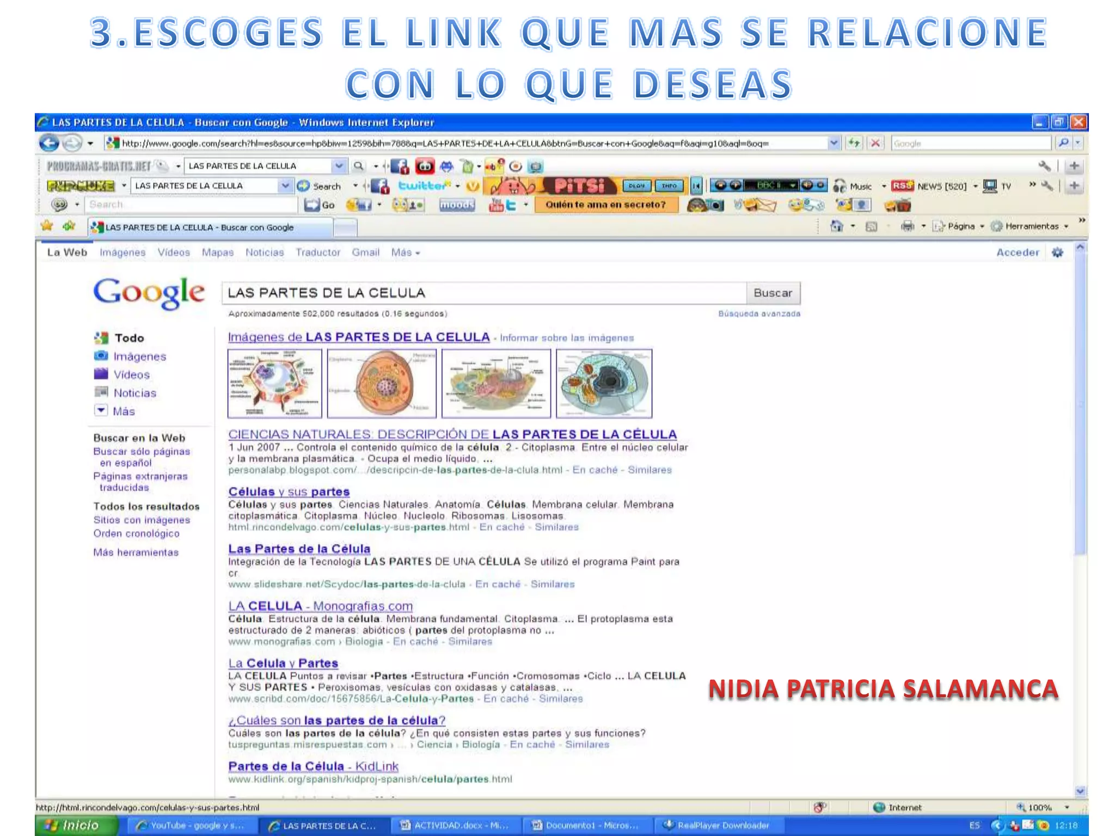Open the Mapas tab in Google top bar

coord(218,253)
